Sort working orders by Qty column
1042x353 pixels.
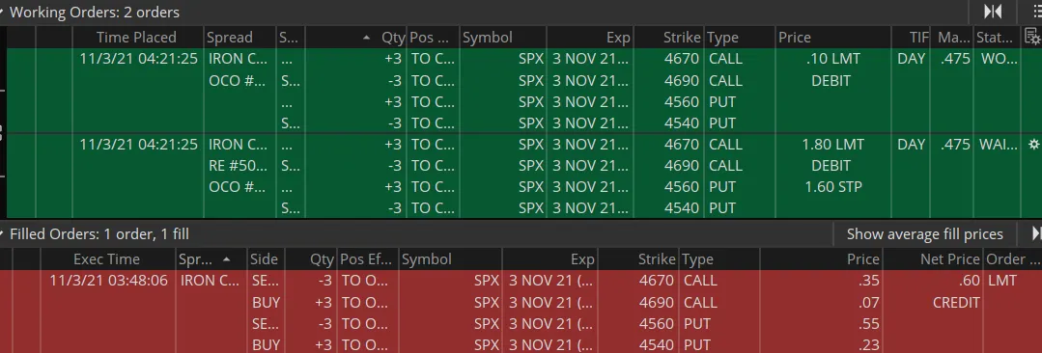coord(383,38)
